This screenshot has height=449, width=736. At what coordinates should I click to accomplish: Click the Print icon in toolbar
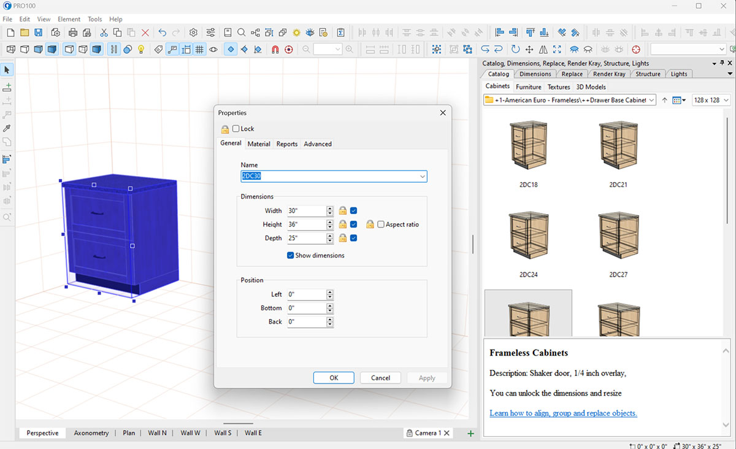tap(73, 33)
